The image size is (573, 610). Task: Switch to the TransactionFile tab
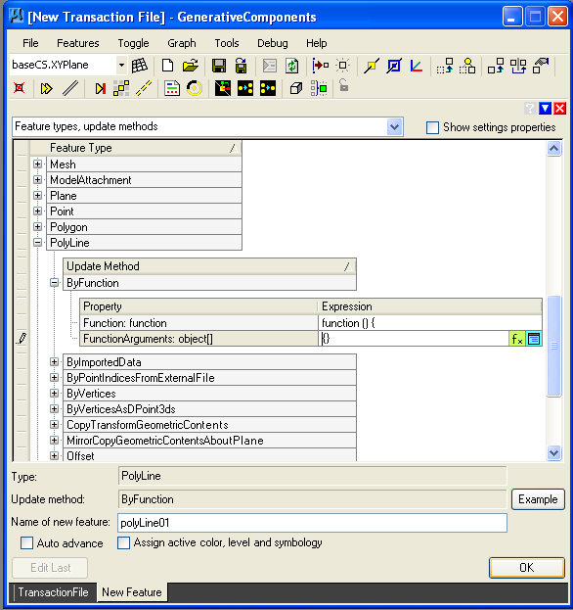[x=53, y=592]
